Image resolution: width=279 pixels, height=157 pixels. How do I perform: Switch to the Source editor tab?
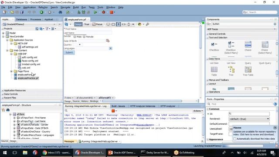76,101
